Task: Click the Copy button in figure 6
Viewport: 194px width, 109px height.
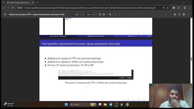Action: 122,78
